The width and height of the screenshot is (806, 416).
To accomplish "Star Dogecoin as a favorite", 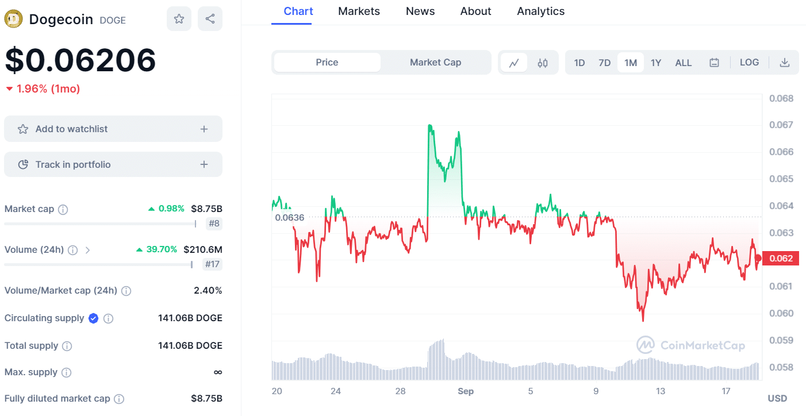I will click(179, 19).
